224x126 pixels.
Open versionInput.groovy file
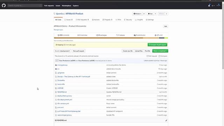pyautogui.click(x=64, y=115)
